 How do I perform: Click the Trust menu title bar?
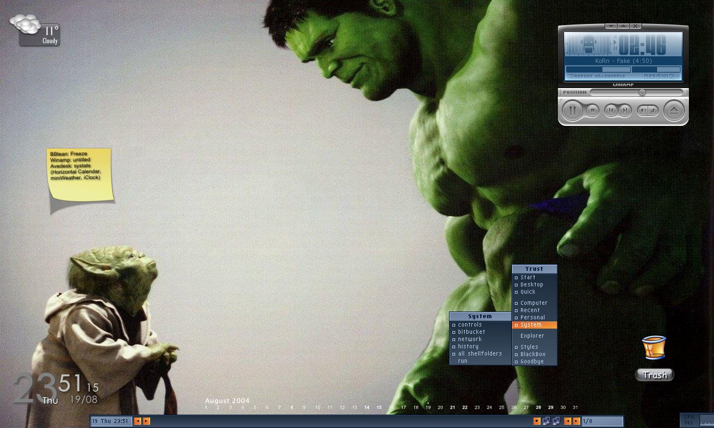click(x=534, y=269)
